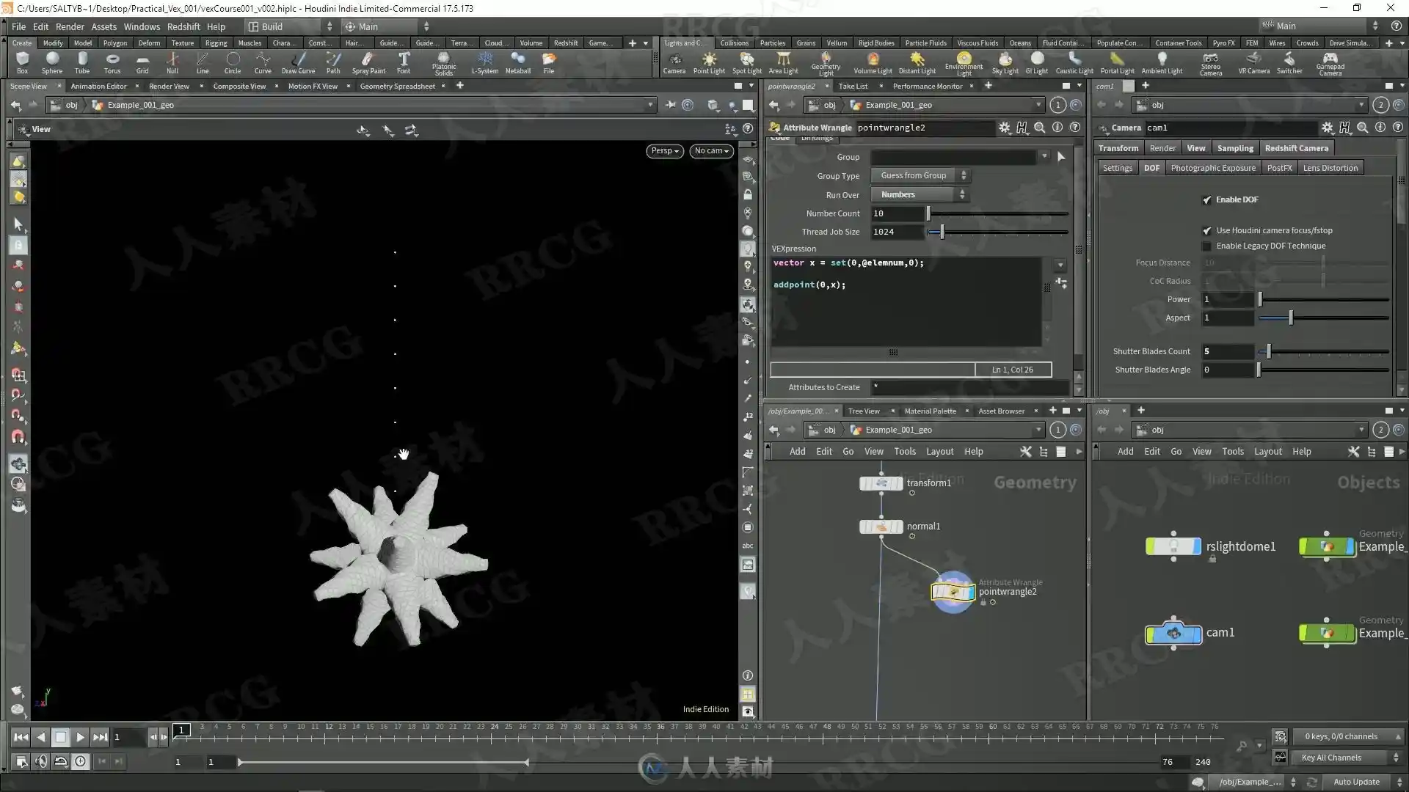This screenshot has height=792, width=1409.
Task: Add a Camera from the lights shelf
Action: point(674,62)
